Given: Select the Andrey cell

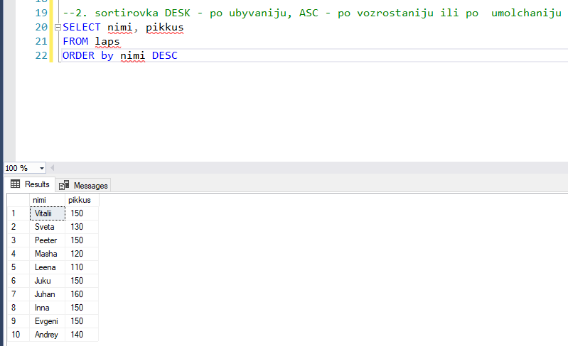Looking at the screenshot, I should click(48, 335).
